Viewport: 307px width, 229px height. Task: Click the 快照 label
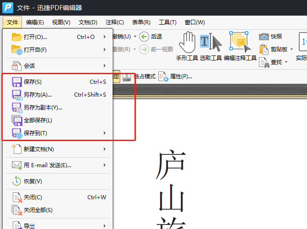(x=276, y=37)
